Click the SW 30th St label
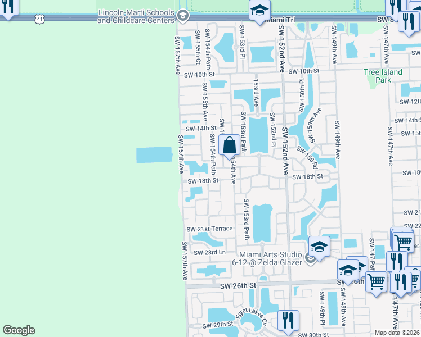The image size is (421, 337). coord(313,334)
